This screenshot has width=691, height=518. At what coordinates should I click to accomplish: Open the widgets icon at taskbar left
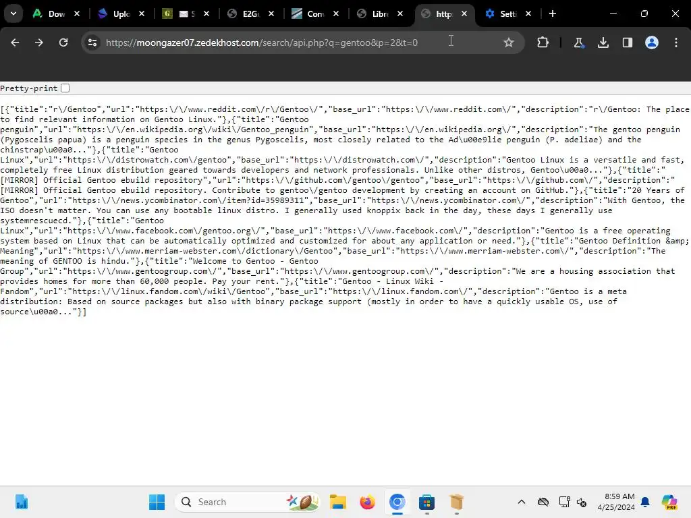coord(21,502)
